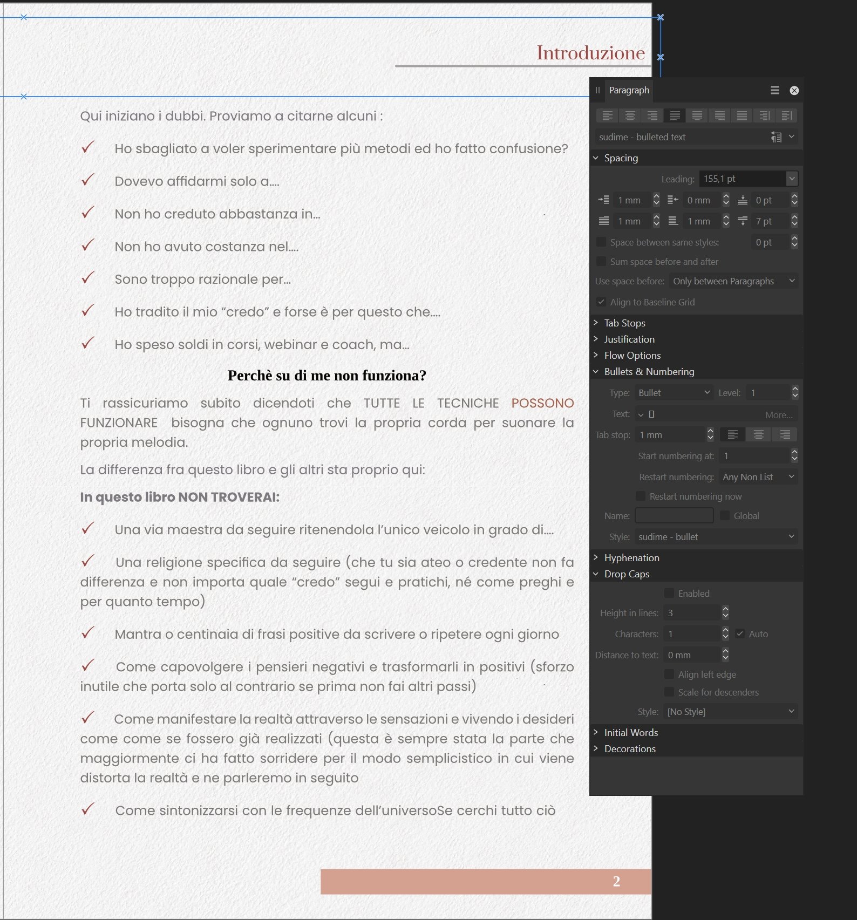857x920 pixels.
Task: Choose Justify All alignment icon
Action: pos(742,115)
